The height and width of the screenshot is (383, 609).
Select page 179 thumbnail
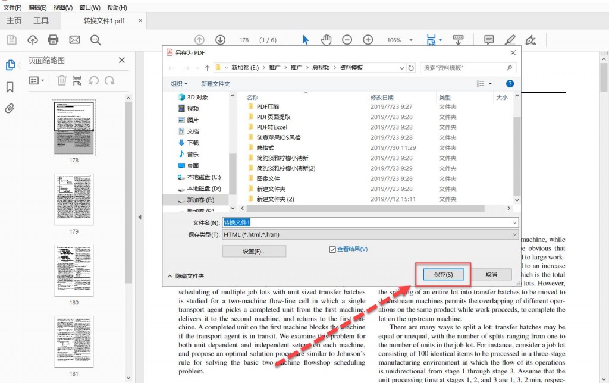coord(74,199)
